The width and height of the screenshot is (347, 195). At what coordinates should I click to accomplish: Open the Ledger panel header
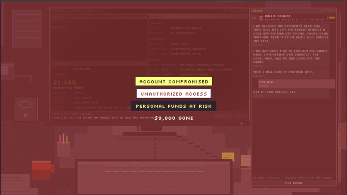99,64
